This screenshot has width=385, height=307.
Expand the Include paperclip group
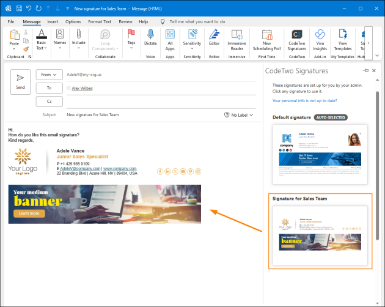[79, 39]
